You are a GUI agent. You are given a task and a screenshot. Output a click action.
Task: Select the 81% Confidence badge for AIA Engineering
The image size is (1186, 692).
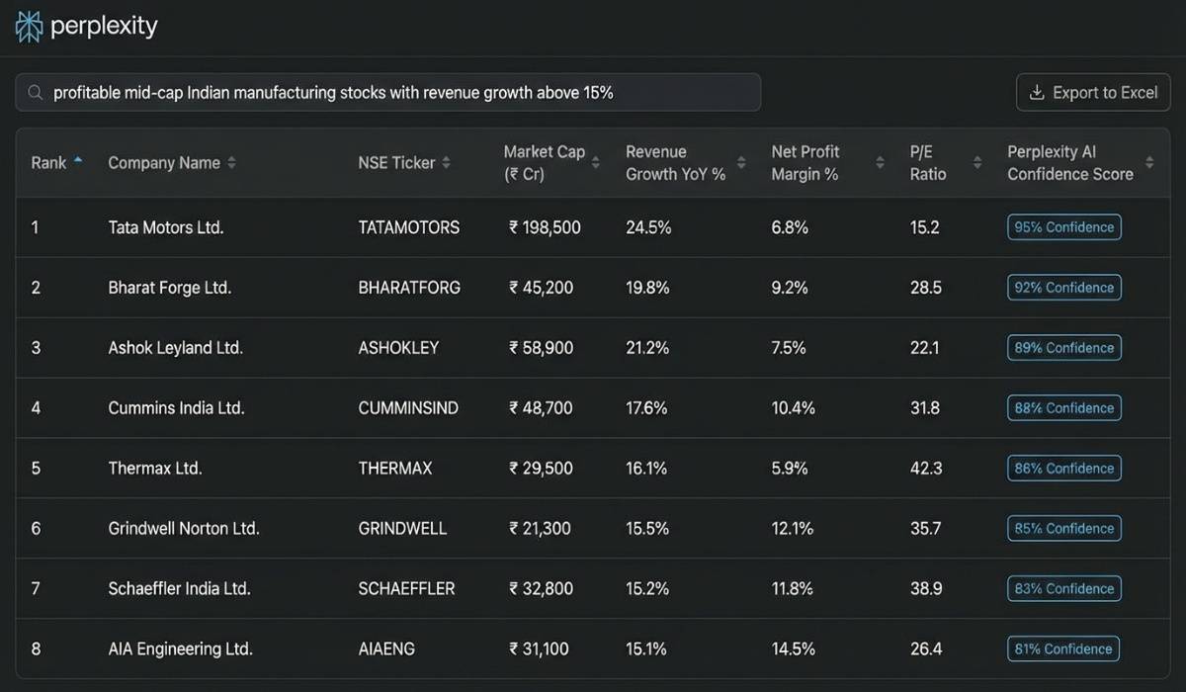tap(1062, 649)
